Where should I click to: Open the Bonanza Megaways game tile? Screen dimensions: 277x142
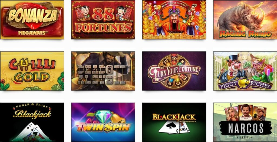tap(32, 20)
